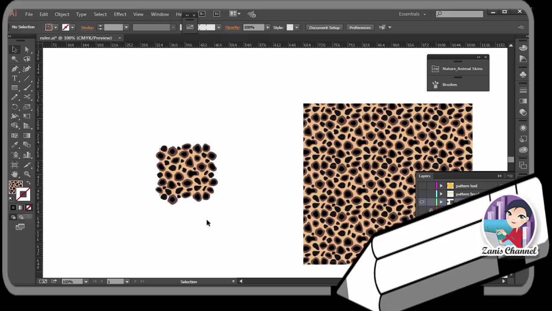The width and height of the screenshot is (552, 311).
Task: Switch to Draw Normal mode
Action: (x=13, y=217)
